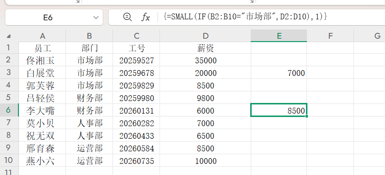Select employee ID cell 20259829

coord(136,85)
